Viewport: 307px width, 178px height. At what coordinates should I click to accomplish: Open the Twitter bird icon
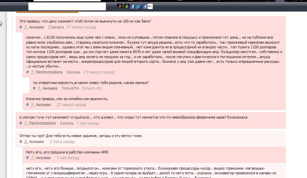(138, 6)
